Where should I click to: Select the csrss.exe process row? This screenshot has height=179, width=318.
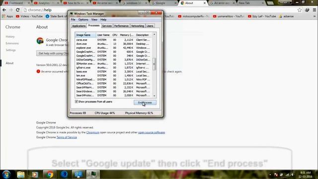click(114, 40)
